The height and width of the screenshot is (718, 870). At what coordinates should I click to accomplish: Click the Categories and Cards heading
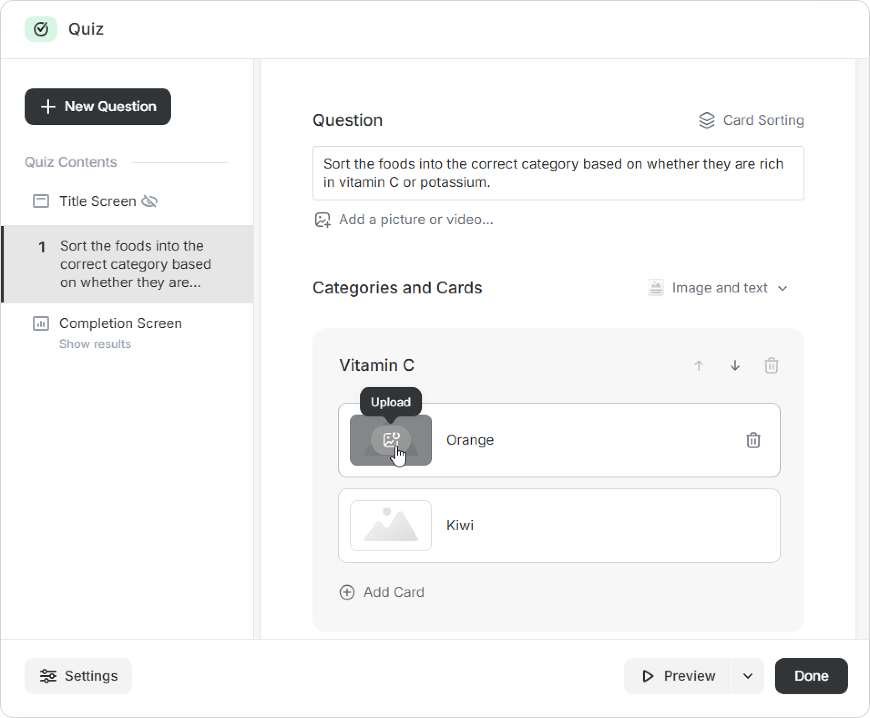tap(398, 288)
